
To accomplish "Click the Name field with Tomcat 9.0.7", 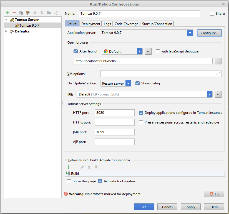I will [x=139, y=14].
